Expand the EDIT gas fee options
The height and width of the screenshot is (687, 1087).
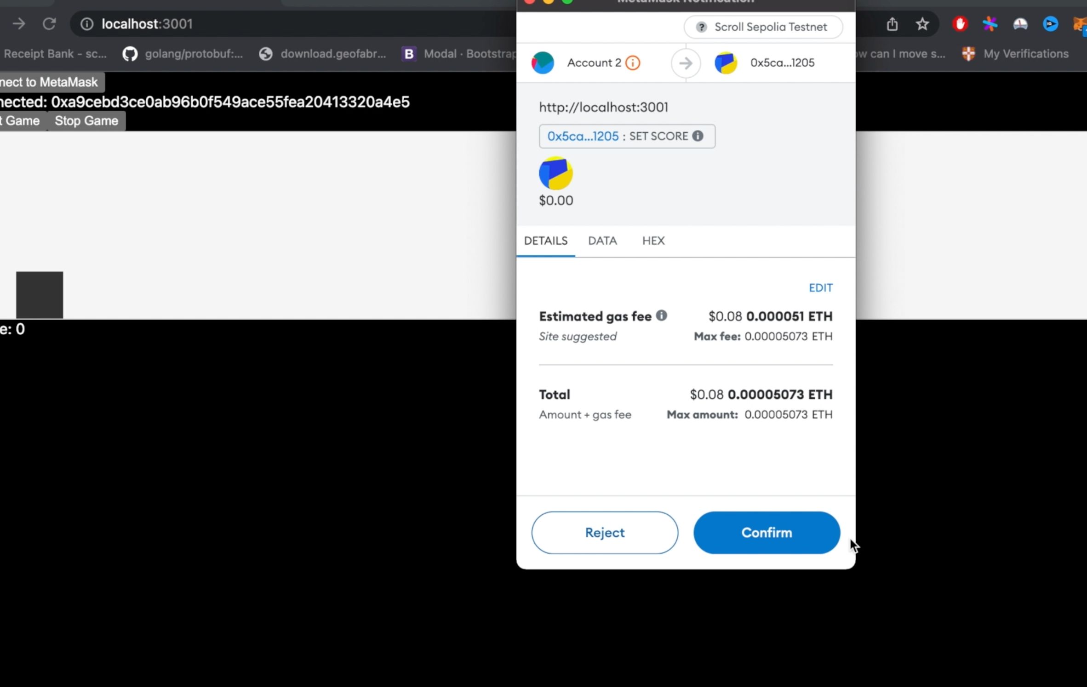[821, 287]
